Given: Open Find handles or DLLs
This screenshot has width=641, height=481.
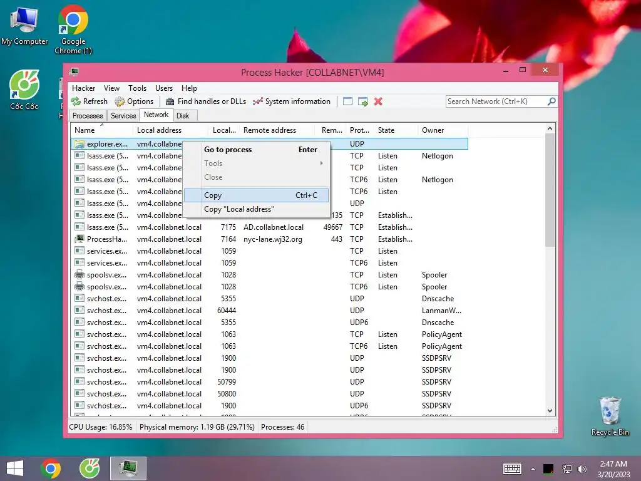Looking at the screenshot, I should (x=205, y=101).
